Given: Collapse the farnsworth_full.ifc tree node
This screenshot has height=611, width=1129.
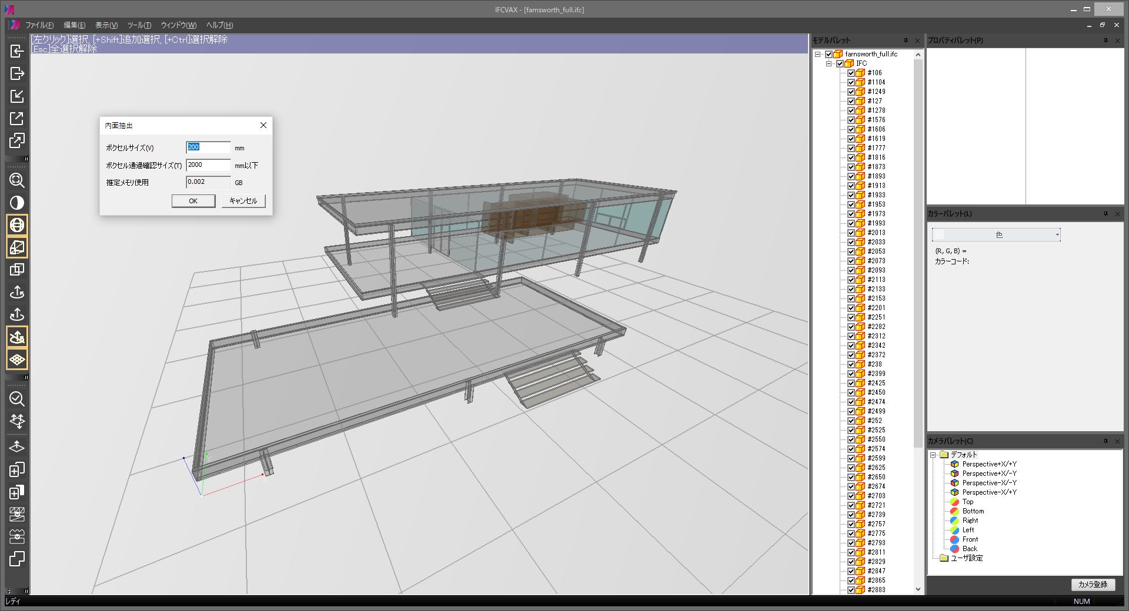Looking at the screenshot, I should [817, 54].
